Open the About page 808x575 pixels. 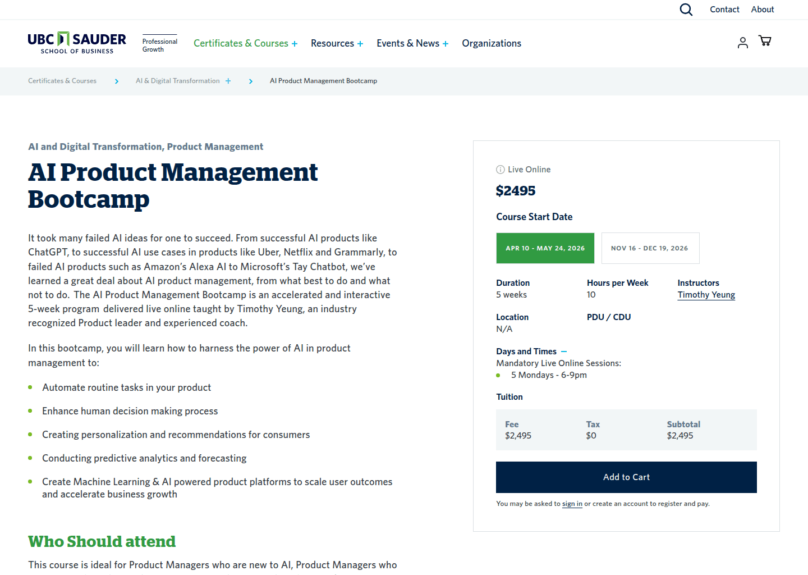762,9
